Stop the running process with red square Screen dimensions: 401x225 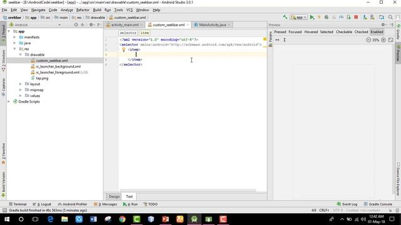coord(356,17)
